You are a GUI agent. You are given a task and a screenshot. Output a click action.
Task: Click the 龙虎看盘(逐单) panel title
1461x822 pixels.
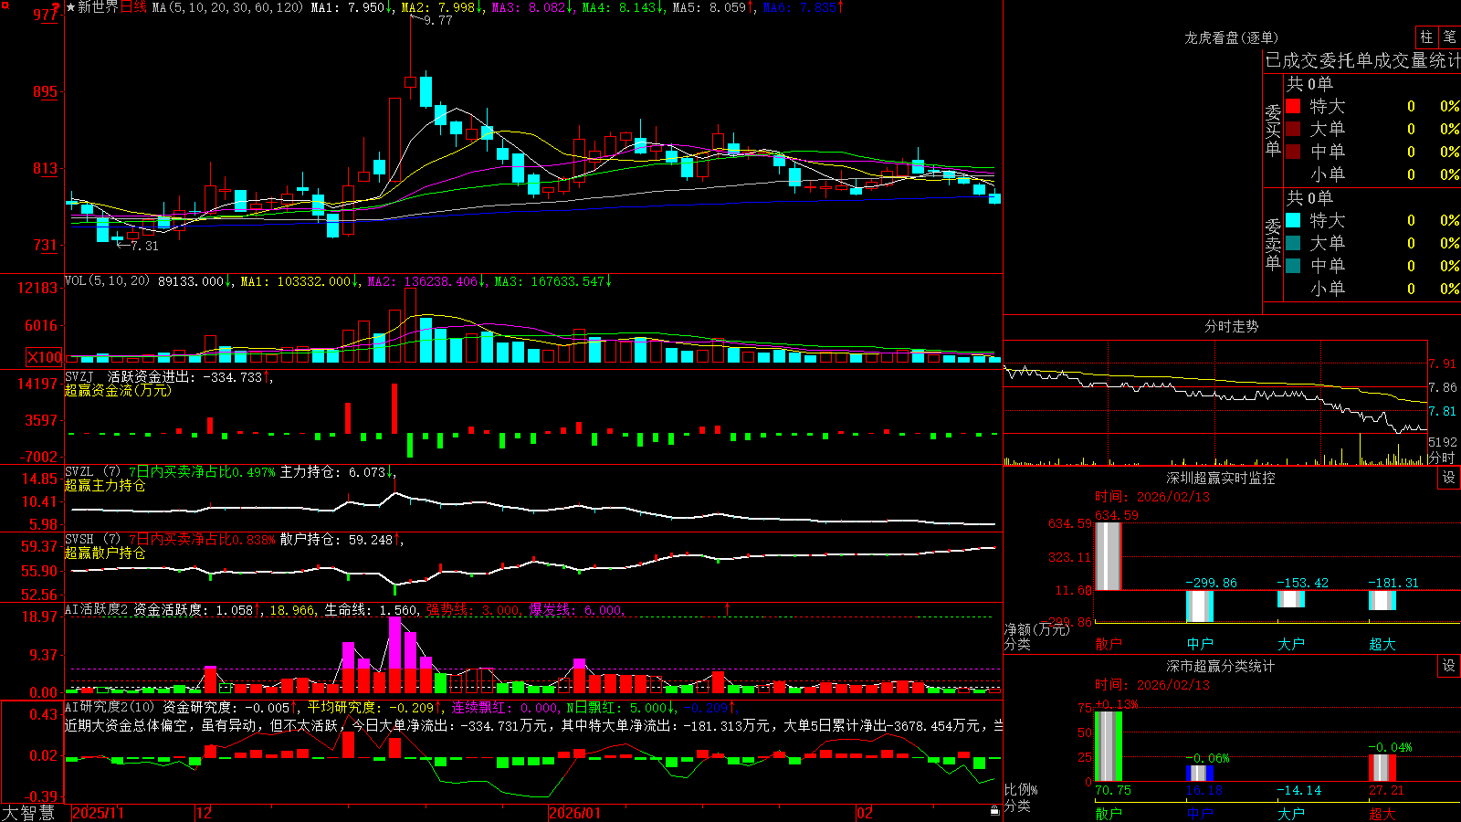[x=1232, y=37]
